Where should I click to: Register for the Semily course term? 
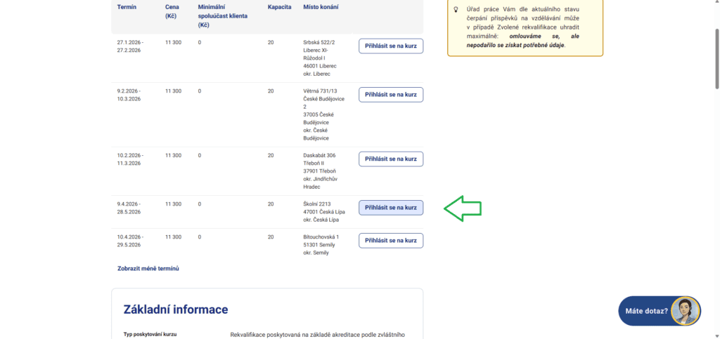tap(391, 241)
